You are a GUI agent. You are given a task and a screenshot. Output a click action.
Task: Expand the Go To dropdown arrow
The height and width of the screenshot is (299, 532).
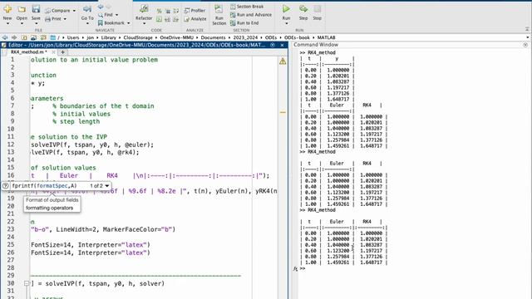(x=87, y=23)
